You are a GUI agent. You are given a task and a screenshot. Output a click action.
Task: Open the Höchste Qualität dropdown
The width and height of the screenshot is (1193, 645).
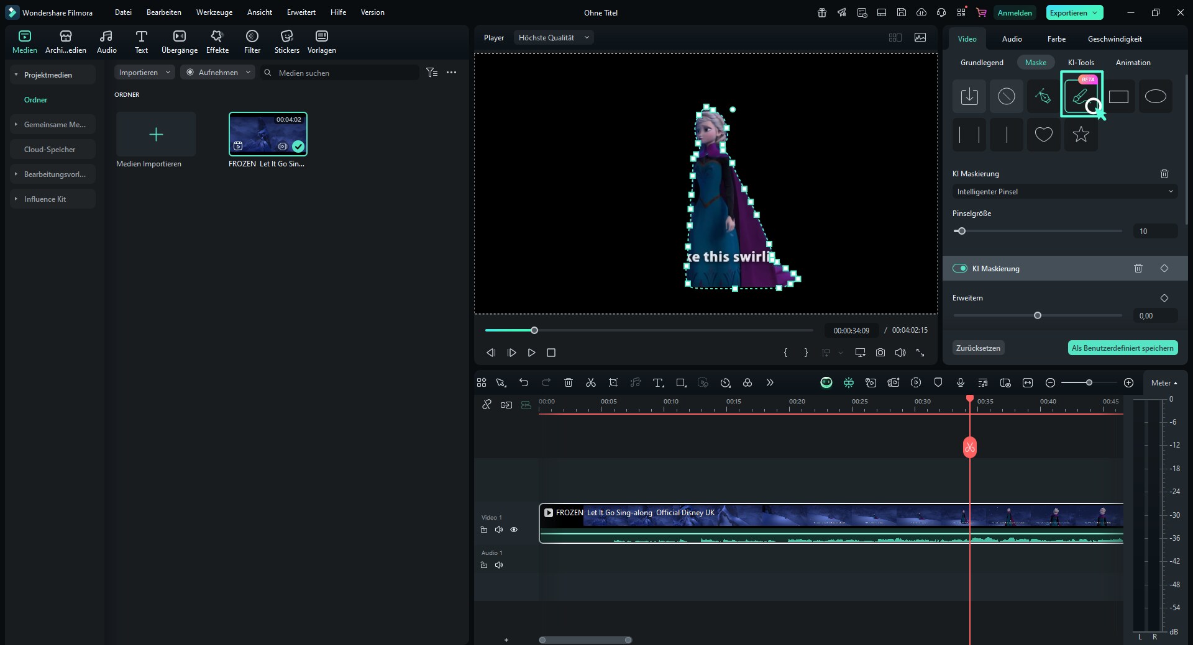(x=554, y=38)
